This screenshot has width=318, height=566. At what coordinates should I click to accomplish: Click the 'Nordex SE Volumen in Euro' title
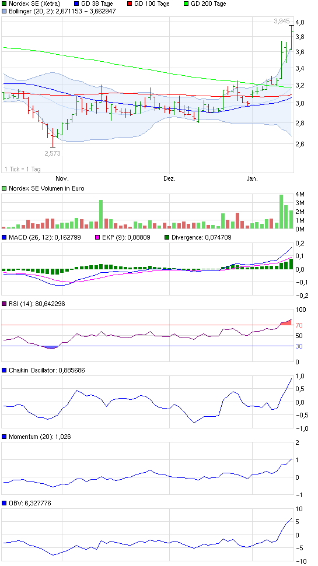[47, 188]
